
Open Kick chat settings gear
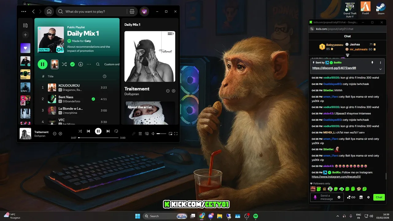click(x=368, y=197)
